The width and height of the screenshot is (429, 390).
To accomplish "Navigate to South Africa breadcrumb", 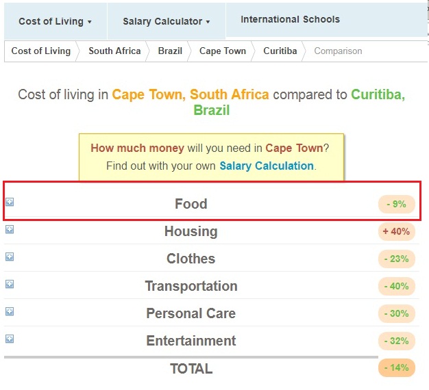I will pos(114,51).
